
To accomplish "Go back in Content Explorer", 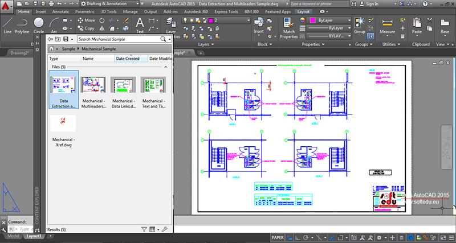I will point(50,39).
